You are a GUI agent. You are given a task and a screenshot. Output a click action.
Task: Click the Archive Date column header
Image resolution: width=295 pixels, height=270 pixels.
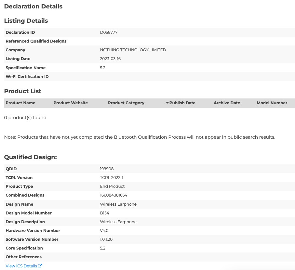(227, 103)
